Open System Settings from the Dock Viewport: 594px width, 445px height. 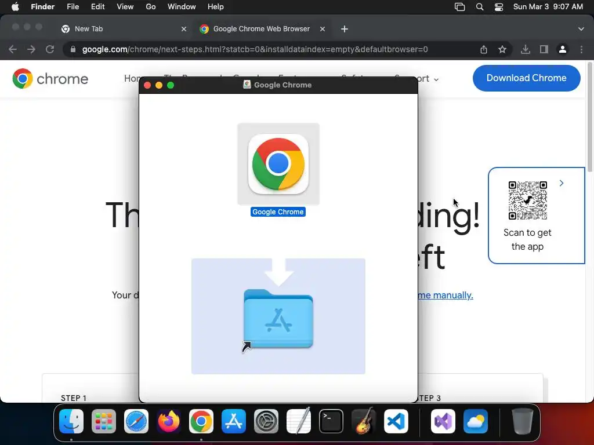(x=266, y=421)
